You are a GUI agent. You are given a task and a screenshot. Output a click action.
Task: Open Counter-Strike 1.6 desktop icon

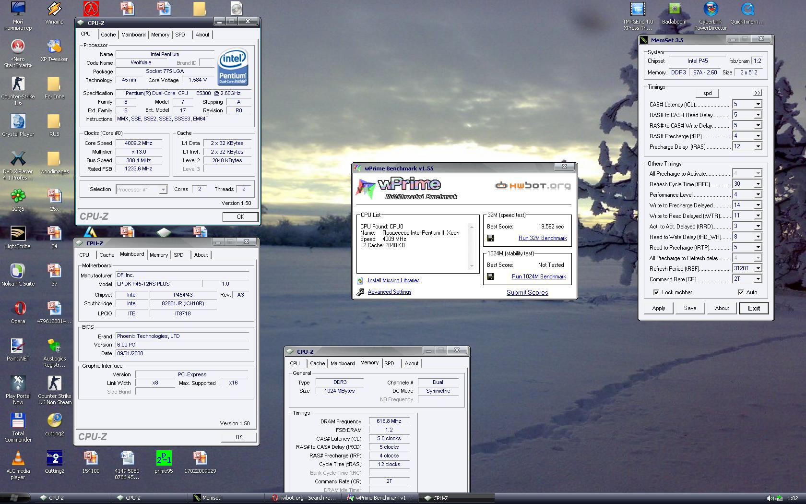(18, 90)
